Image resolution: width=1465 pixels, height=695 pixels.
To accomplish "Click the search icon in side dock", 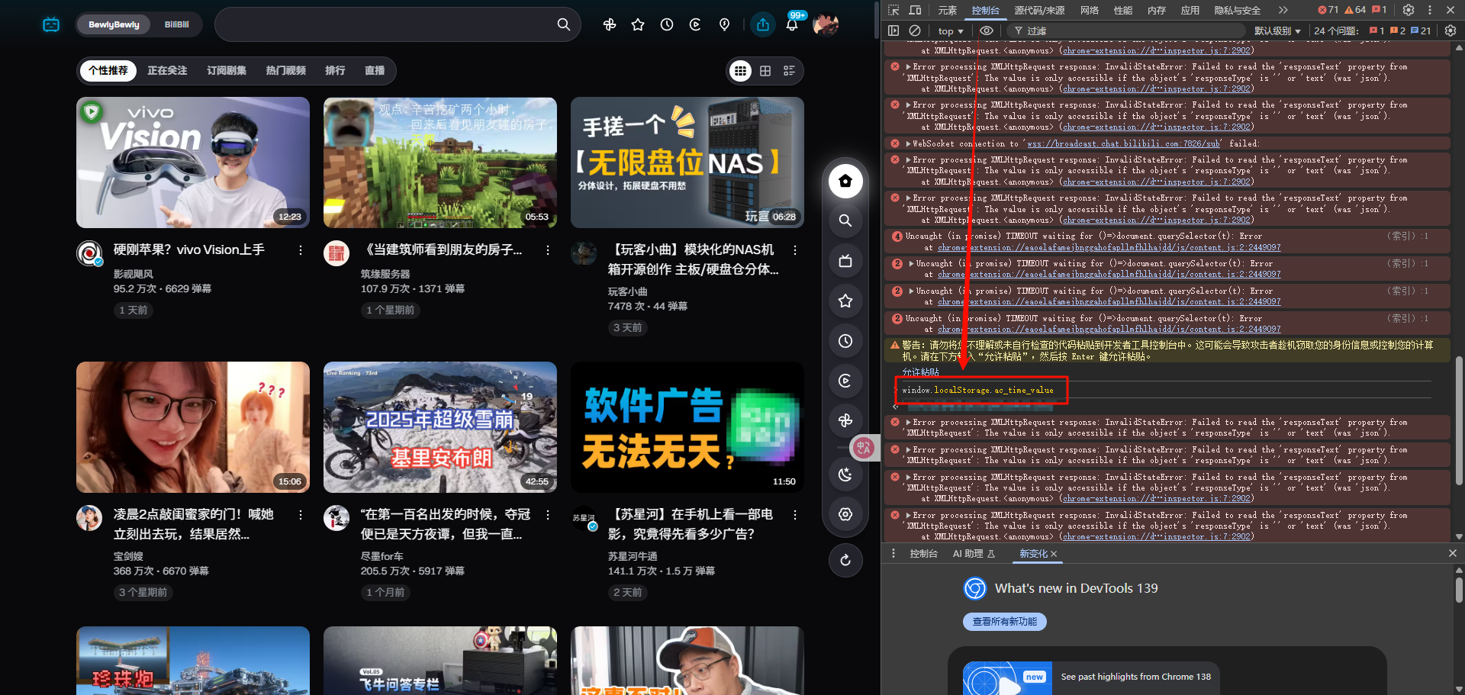I will (845, 220).
